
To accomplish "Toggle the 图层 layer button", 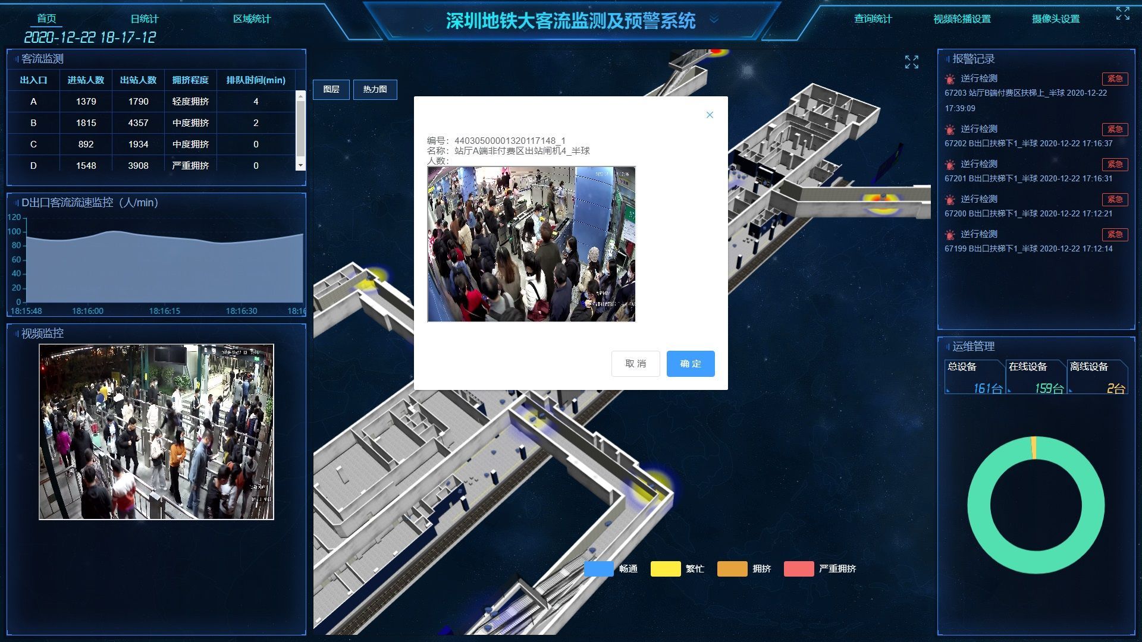I will tap(331, 90).
